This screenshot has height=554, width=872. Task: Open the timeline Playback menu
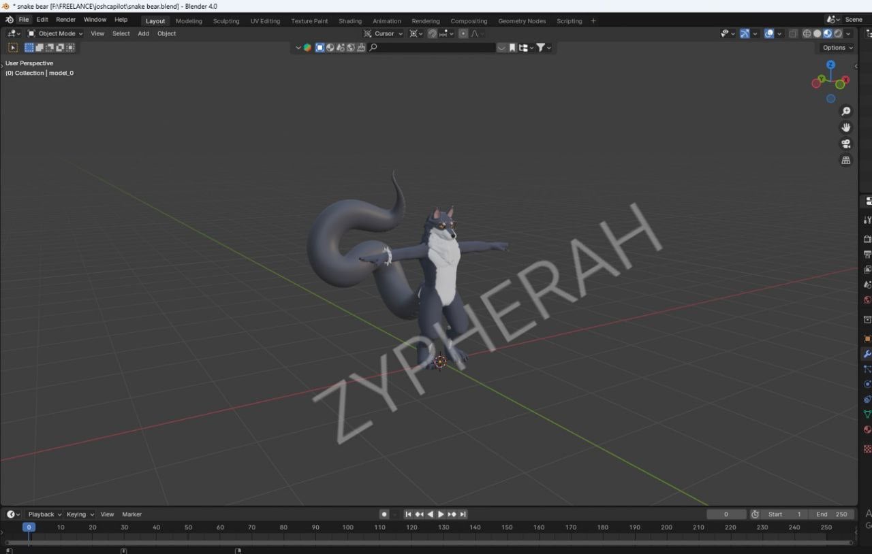pyautogui.click(x=44, y=515)
